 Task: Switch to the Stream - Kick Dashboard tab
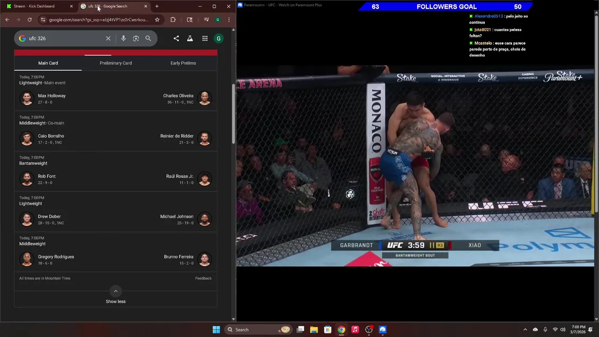39,6
